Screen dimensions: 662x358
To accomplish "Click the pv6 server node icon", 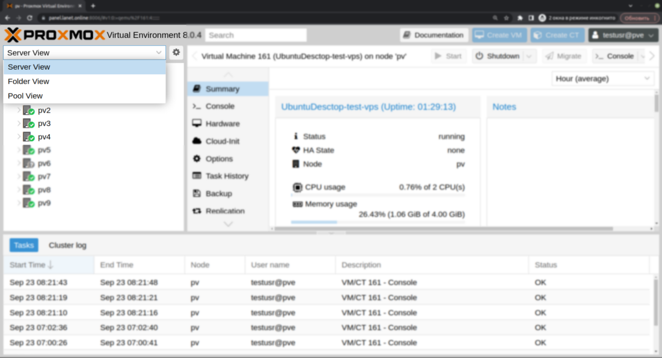I will pyautogui.click(x=28, y=163).
